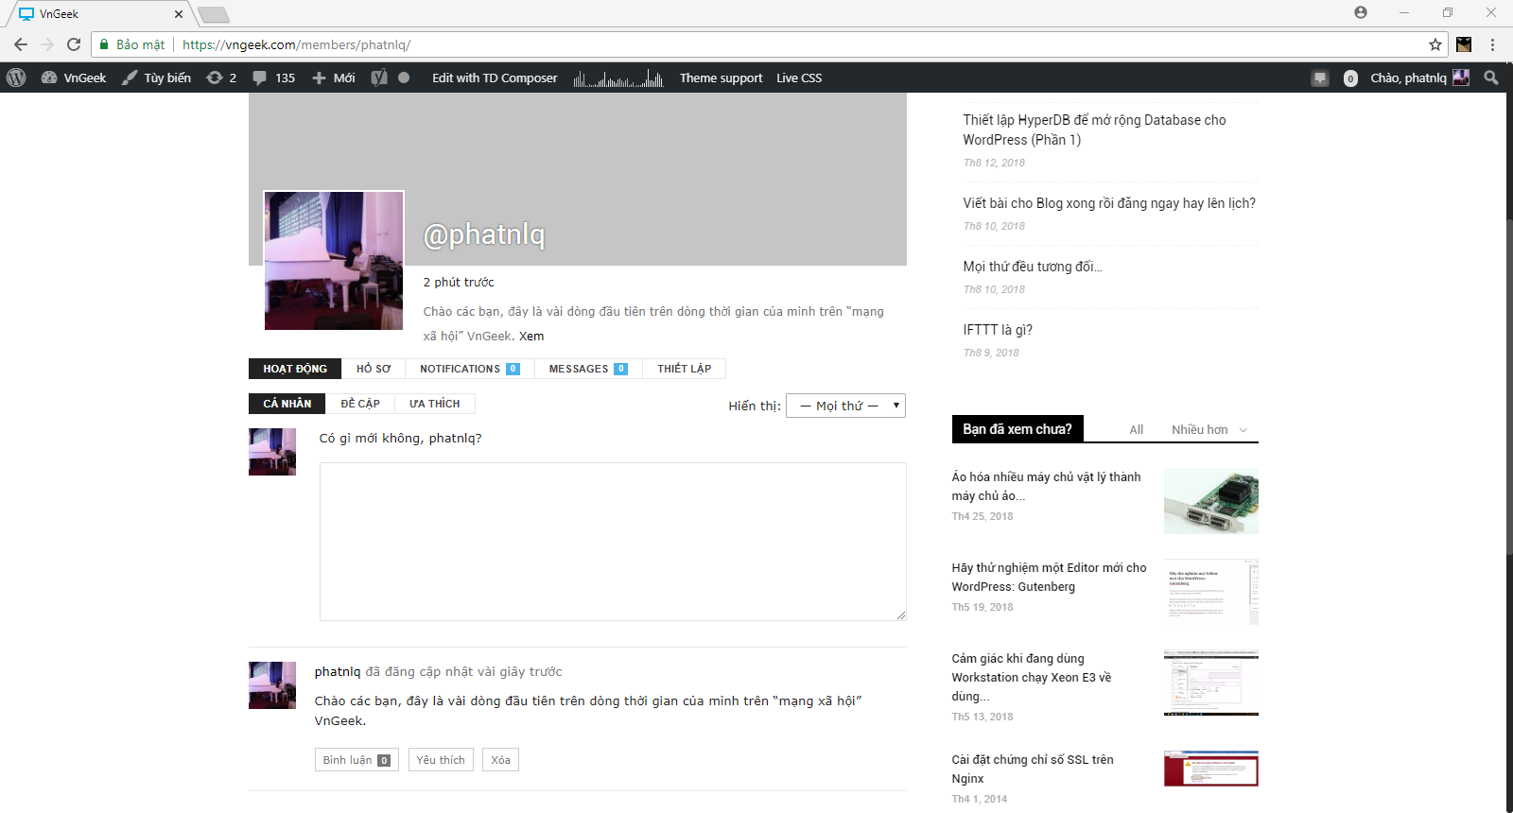Open MESSAGES tab

click(x=588, y=369)
